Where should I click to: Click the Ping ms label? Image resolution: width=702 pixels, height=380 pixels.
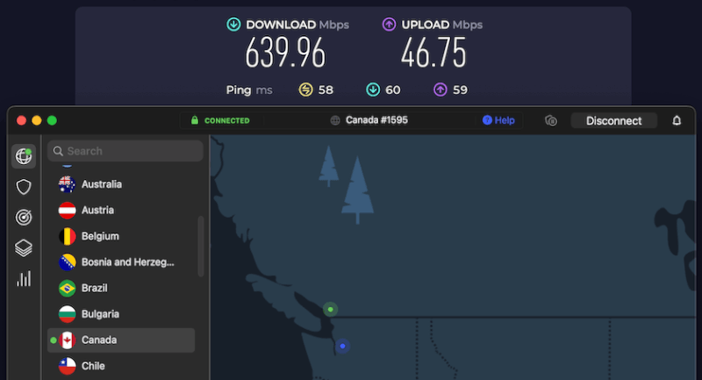pos(249,90)
